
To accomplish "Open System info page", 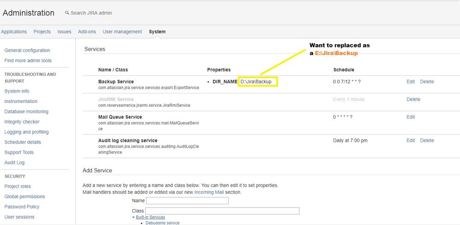I will coord(17,91).
